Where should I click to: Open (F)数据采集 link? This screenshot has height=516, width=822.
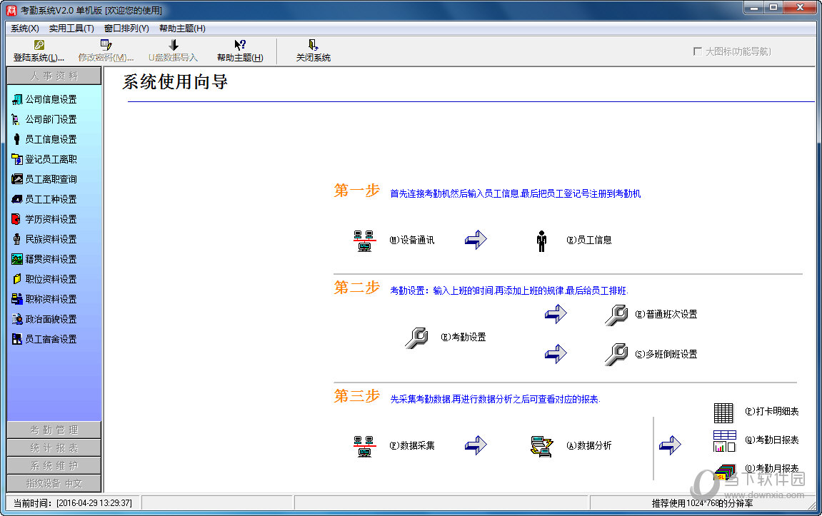click(411, 445)
